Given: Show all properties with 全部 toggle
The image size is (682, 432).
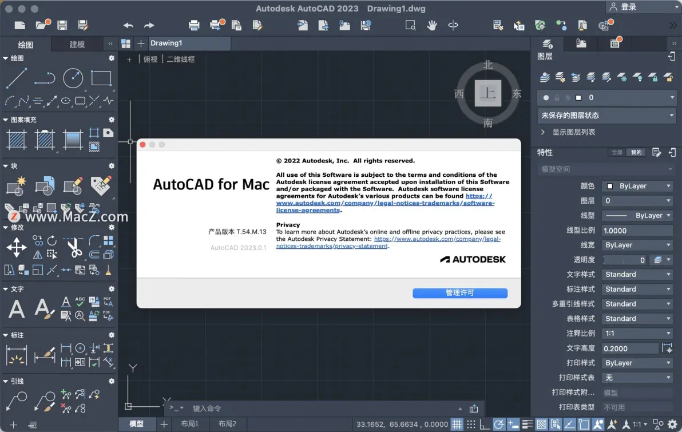Looking at the screenshot, I should pos(617,152).
